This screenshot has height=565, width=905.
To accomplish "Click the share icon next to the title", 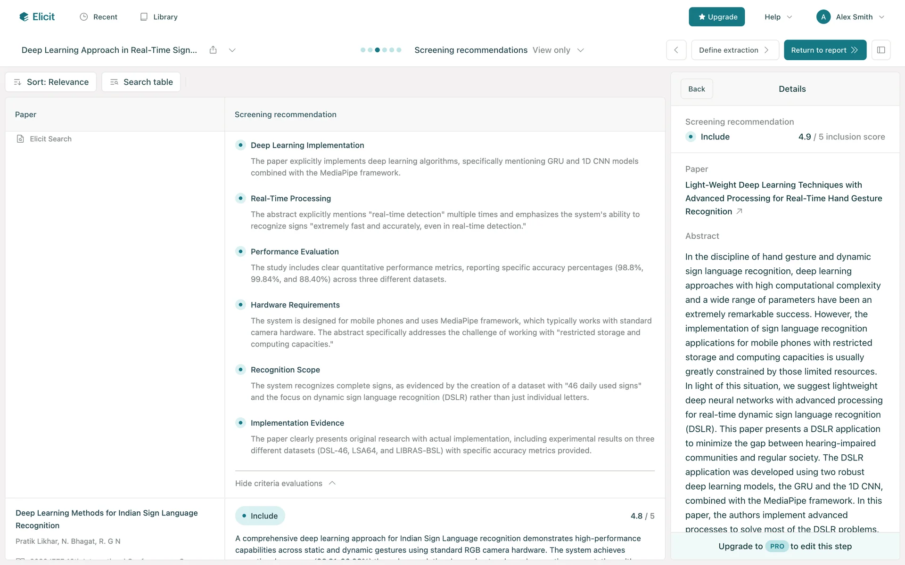I will (x=213, y=50).
